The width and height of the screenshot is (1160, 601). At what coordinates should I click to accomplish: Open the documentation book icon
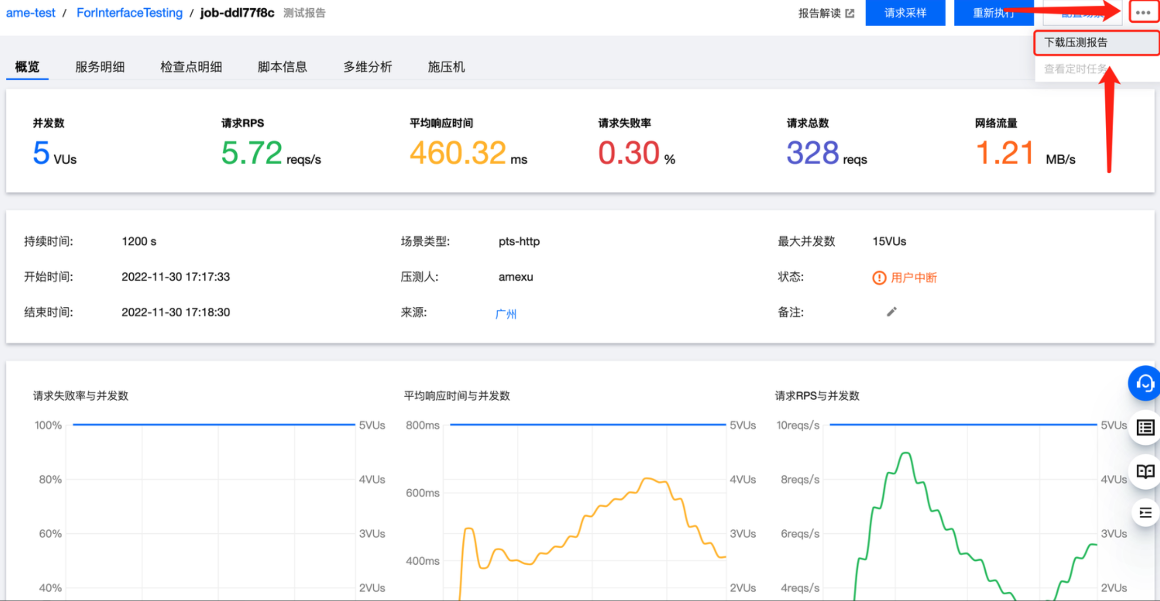click(x=1145, y=471)
